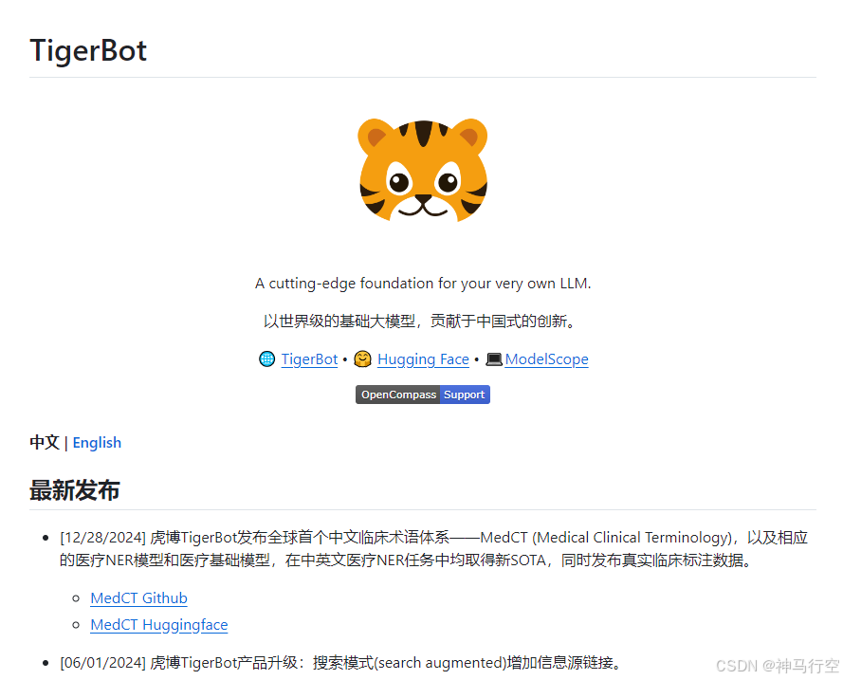Click the hugging face emoji icon
Viewport: 843px width, 680px height.
[x=362, y=358]
